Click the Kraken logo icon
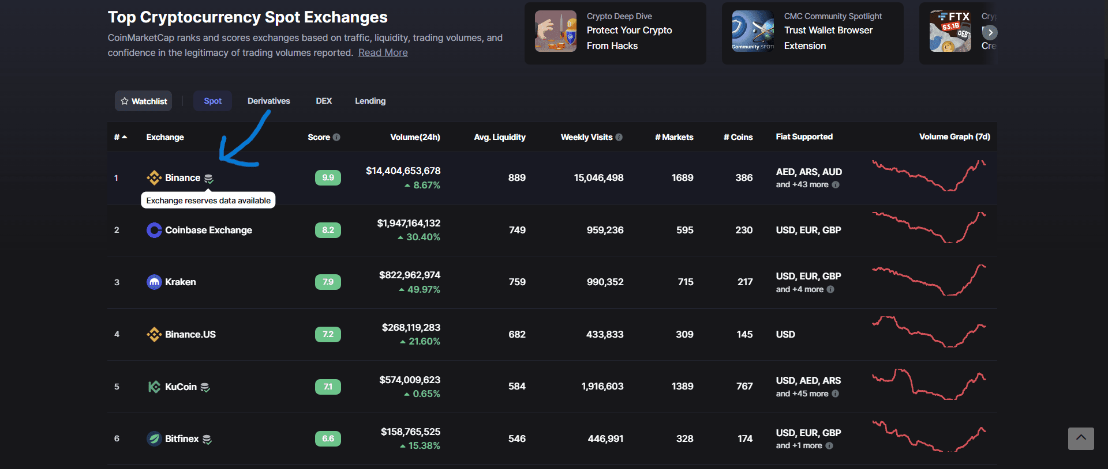Screen dimensions: 1108x469 tap(154, 282)
